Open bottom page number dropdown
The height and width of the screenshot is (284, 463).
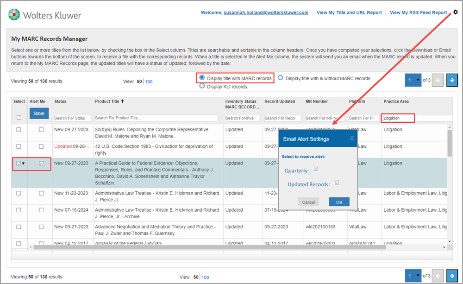click(413, 276)
